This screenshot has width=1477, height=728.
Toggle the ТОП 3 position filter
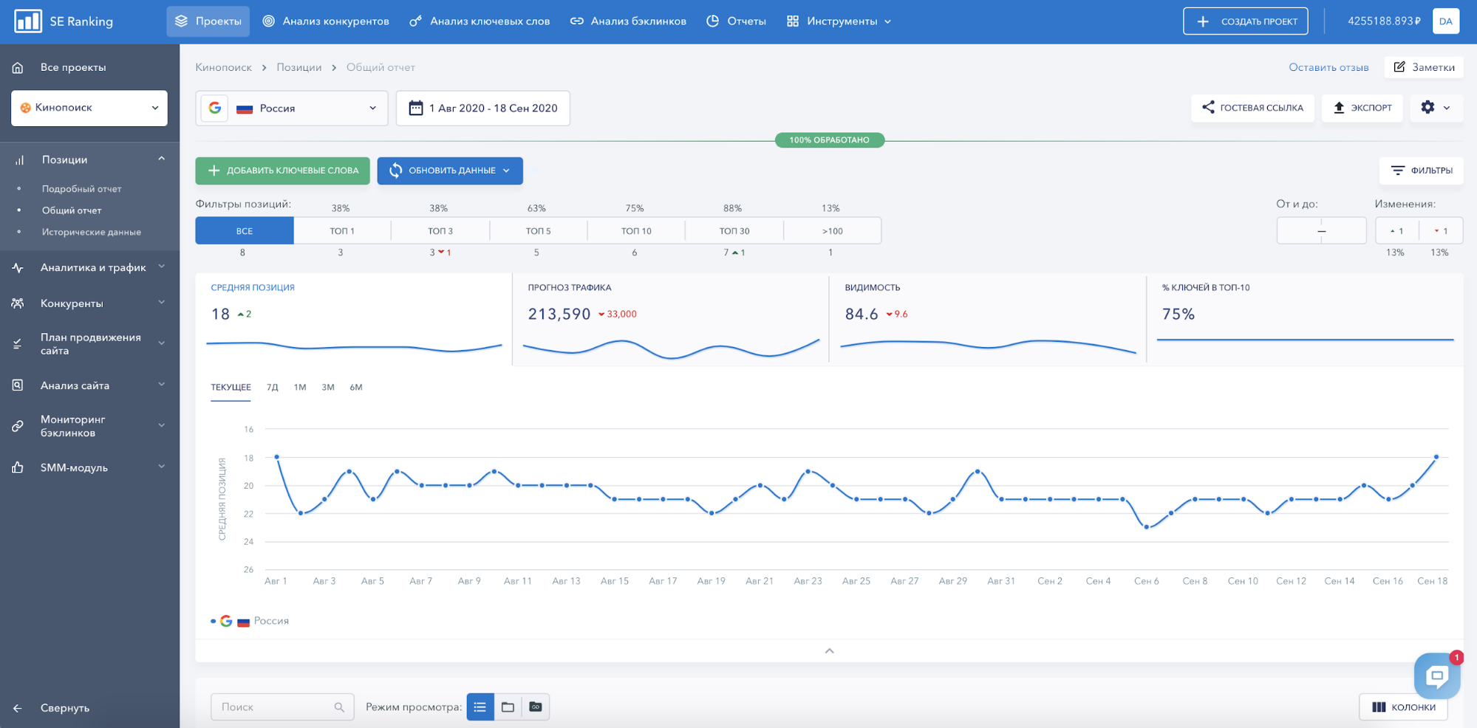(x=440, y=231)
